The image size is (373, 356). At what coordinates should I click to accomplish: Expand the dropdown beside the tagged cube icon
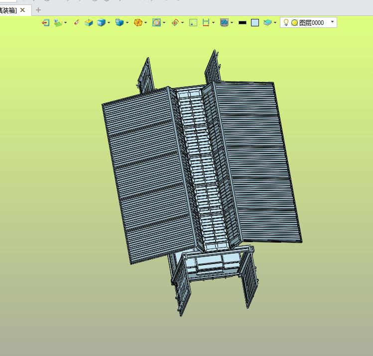click(x=127, y=22)
